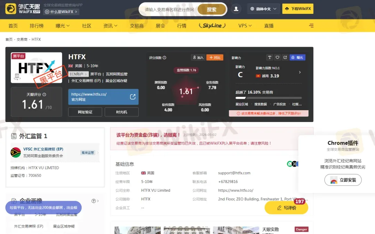Click the 广告投放 influence label
Screen dimensions: 375x234
pyautogui.click(x=280, y=104)
